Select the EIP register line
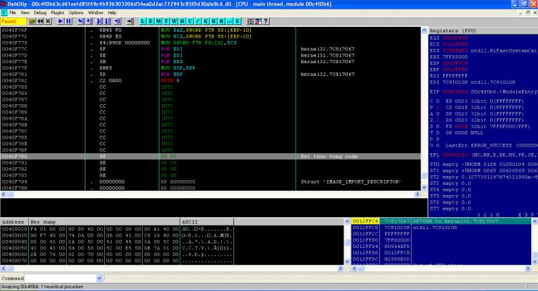This screenshot has width=538, height=291. coord(483,92)
